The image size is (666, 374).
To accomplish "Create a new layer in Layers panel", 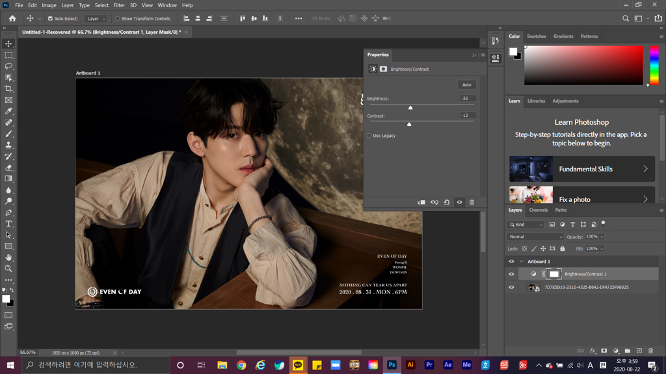I will click(639, 351).
